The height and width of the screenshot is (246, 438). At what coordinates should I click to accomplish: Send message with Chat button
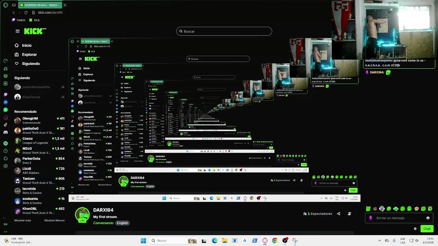coord(427,229)
